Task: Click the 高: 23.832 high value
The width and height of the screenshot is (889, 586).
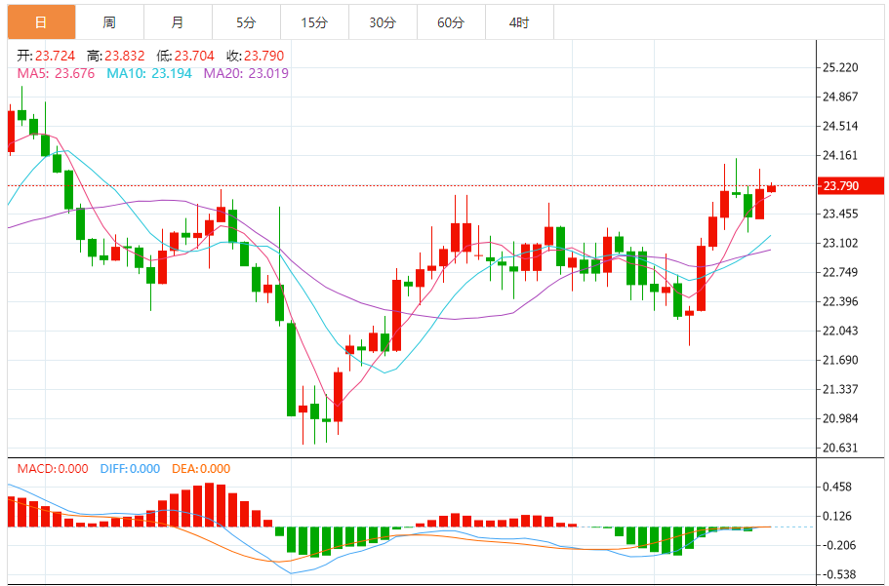Action: [116, 56]
